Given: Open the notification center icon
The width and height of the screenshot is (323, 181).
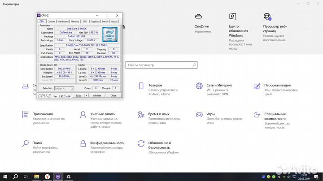Looking at the screenshot, I should click(316, 177).
